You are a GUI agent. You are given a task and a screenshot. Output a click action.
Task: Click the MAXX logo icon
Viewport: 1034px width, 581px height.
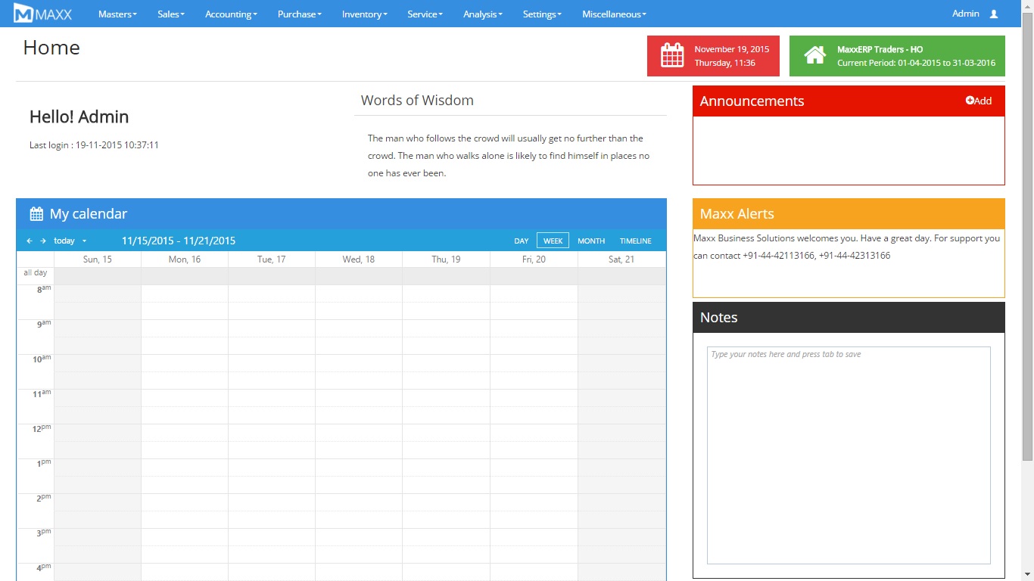click(x=23, y=14)
